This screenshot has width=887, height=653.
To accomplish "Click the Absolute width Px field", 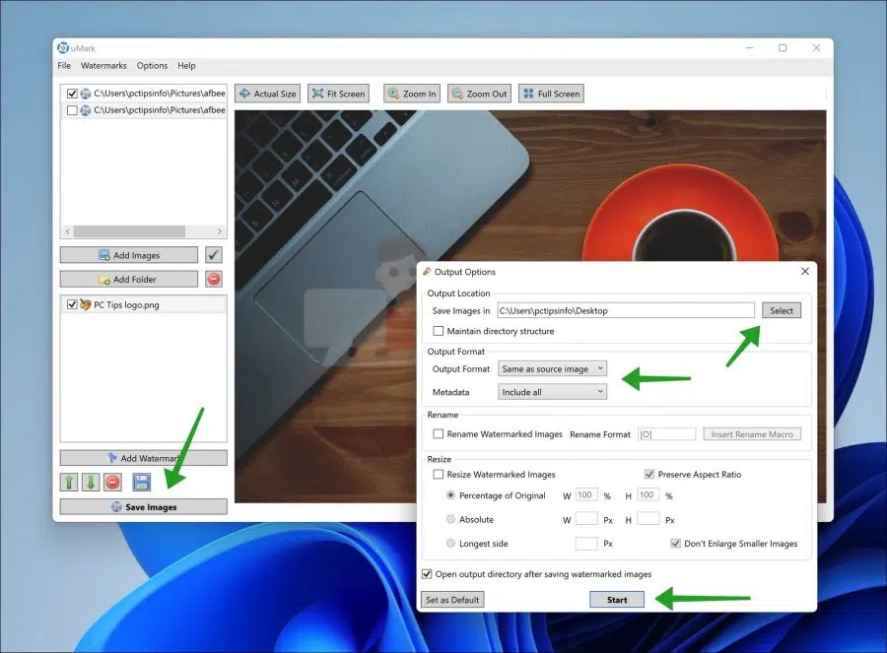I will [x=586, y=518].
